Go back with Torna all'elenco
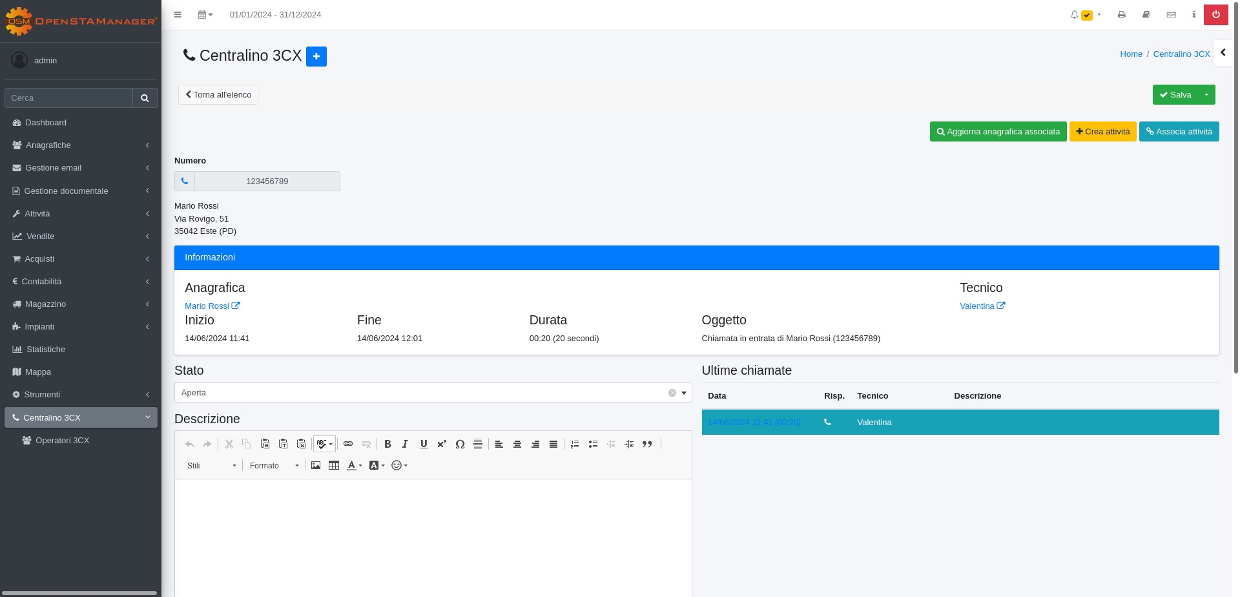The width and height of the screenshot is (1240, 597). point(218,95)
